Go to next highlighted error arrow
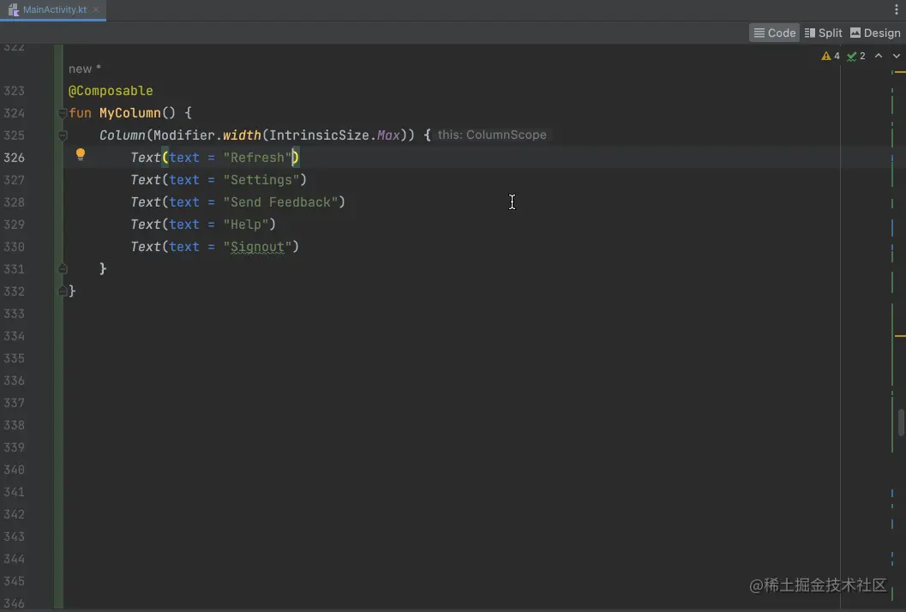Image resolution: width=906 pixels, height=612 pixels. click(897, 56)
